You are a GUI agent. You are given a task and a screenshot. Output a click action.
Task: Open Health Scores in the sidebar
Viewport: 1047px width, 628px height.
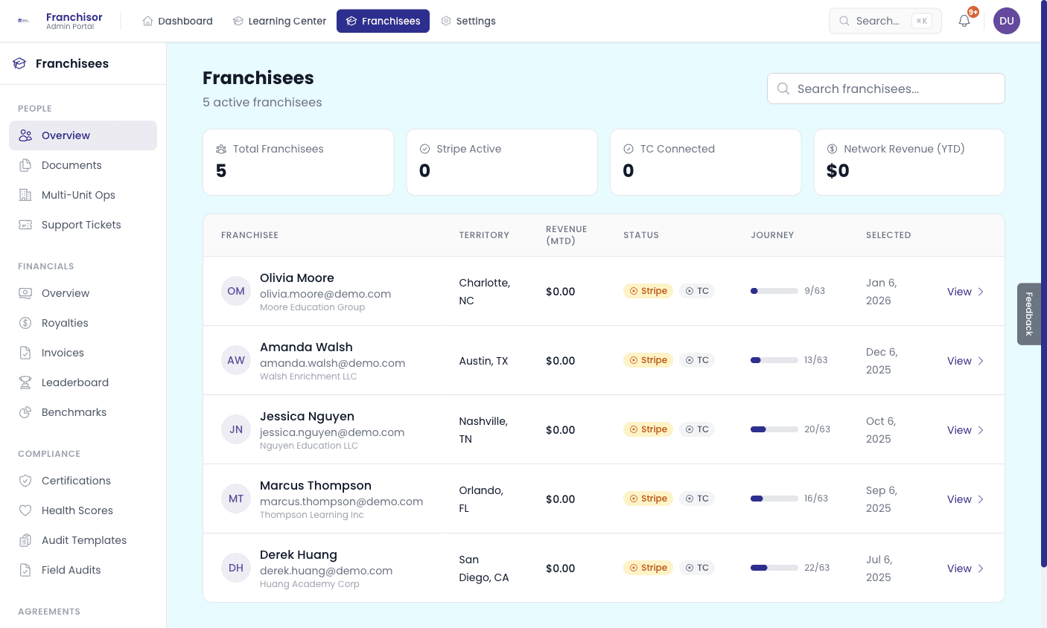click(x=77, y=510)
